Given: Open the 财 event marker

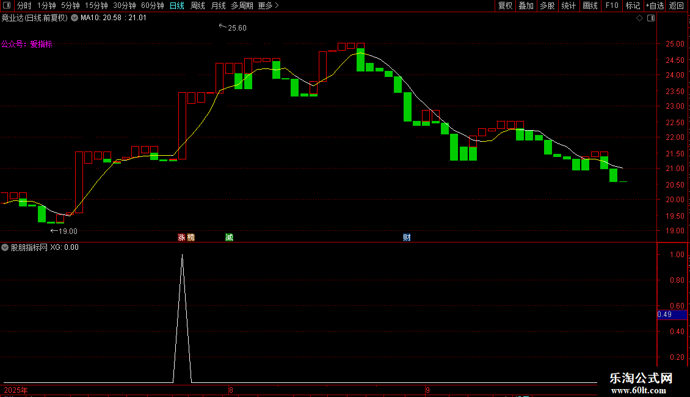Looking at the screenshot, I should click(x=407, y=238).
